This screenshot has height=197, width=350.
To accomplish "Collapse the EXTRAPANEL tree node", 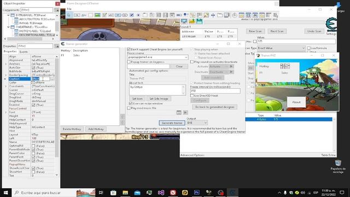I will point(8,15).
